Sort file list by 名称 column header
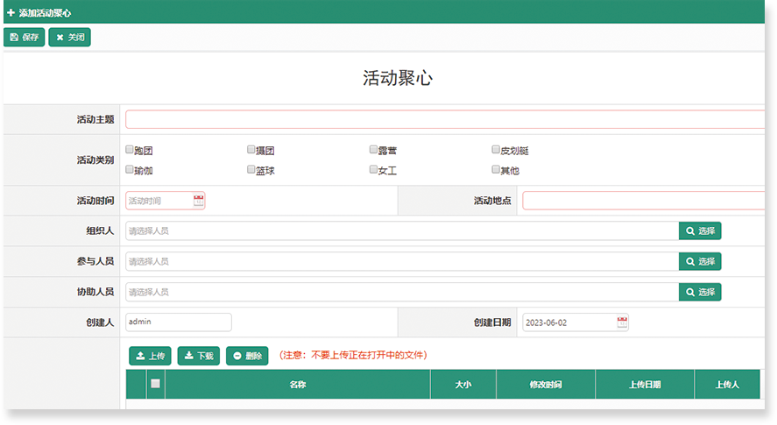 [297, 385]
